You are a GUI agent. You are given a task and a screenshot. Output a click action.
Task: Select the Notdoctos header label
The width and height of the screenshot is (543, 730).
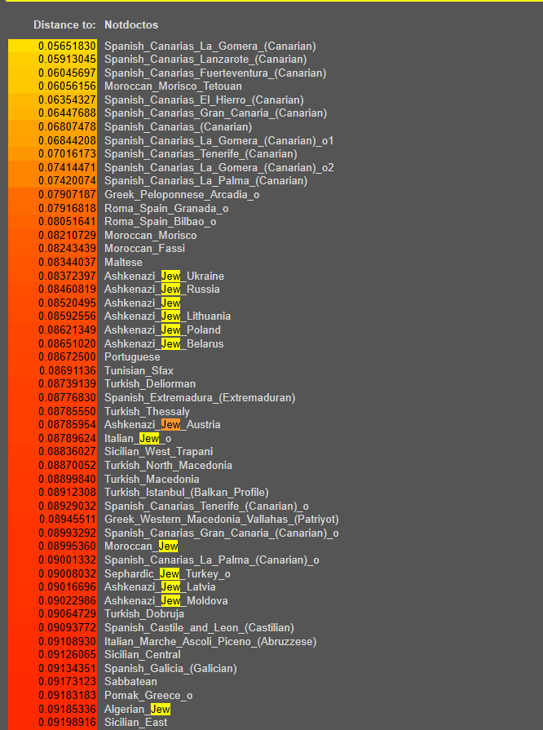131,24
